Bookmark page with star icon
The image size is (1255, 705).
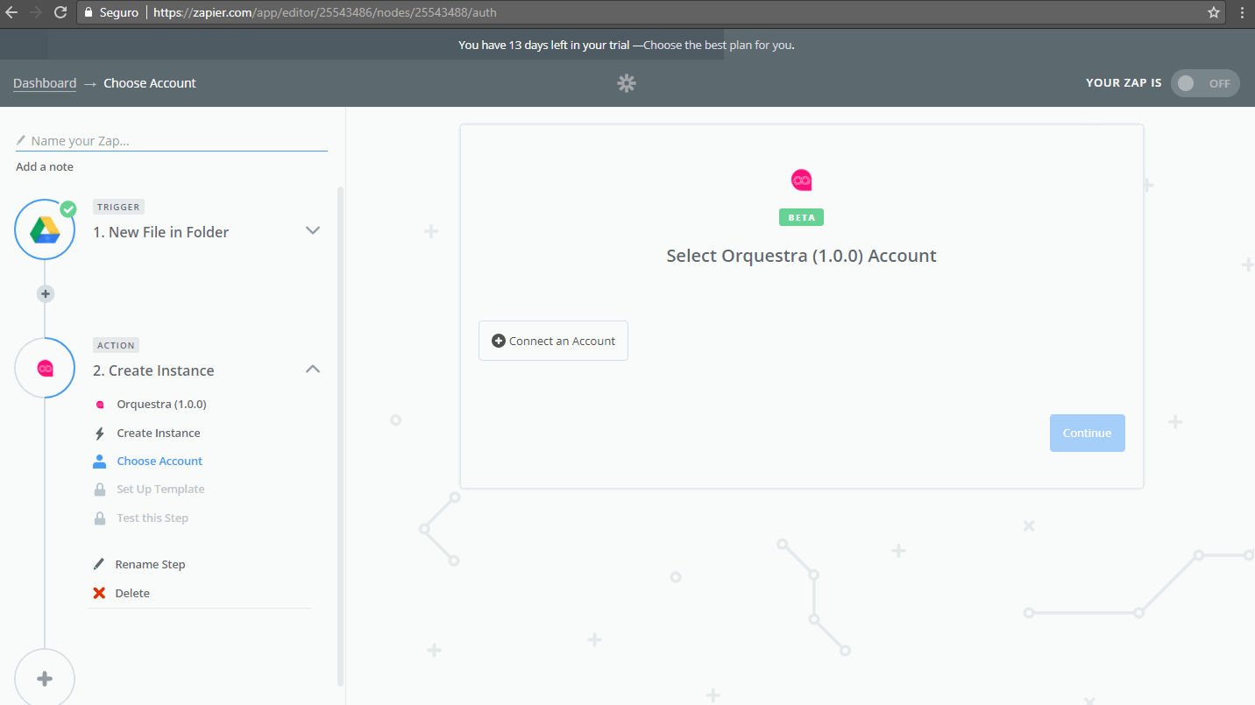click(1214, 12)
